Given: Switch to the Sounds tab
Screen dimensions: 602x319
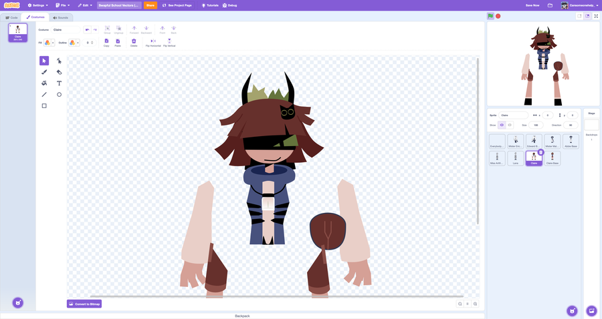Looking at the screenshot, I should [60, 17].
